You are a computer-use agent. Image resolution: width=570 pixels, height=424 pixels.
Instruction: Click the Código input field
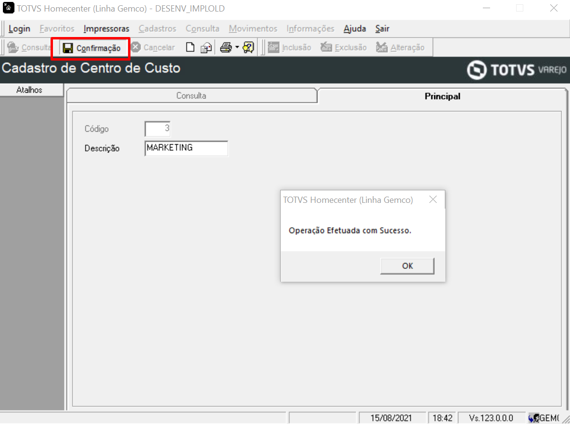click(157, 128)
